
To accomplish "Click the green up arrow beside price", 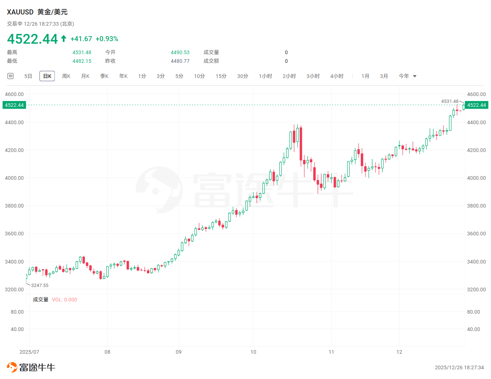I will tap(64, 39).
